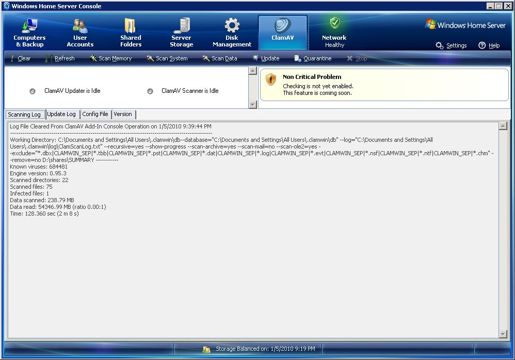The width and height of the screenshot is (515, 360).
Task: Start Scan System from the toolbar
Action: coord(167,58)
